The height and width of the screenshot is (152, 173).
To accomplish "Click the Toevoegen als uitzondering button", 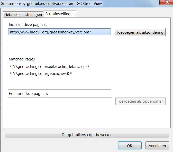I will [x=140, y=32].
